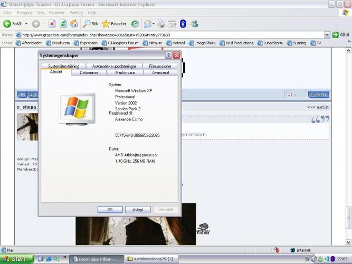The image size is (352, 264).
Task: Click the forward arrow toolbar icon
Action: point(36,24)
